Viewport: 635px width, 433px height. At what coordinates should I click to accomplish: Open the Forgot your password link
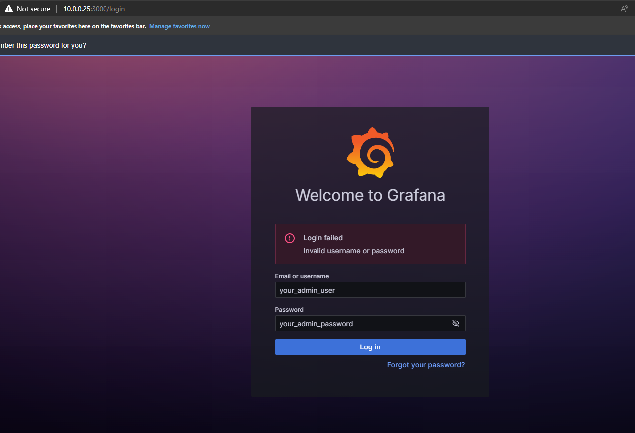(x=425, y=365)
